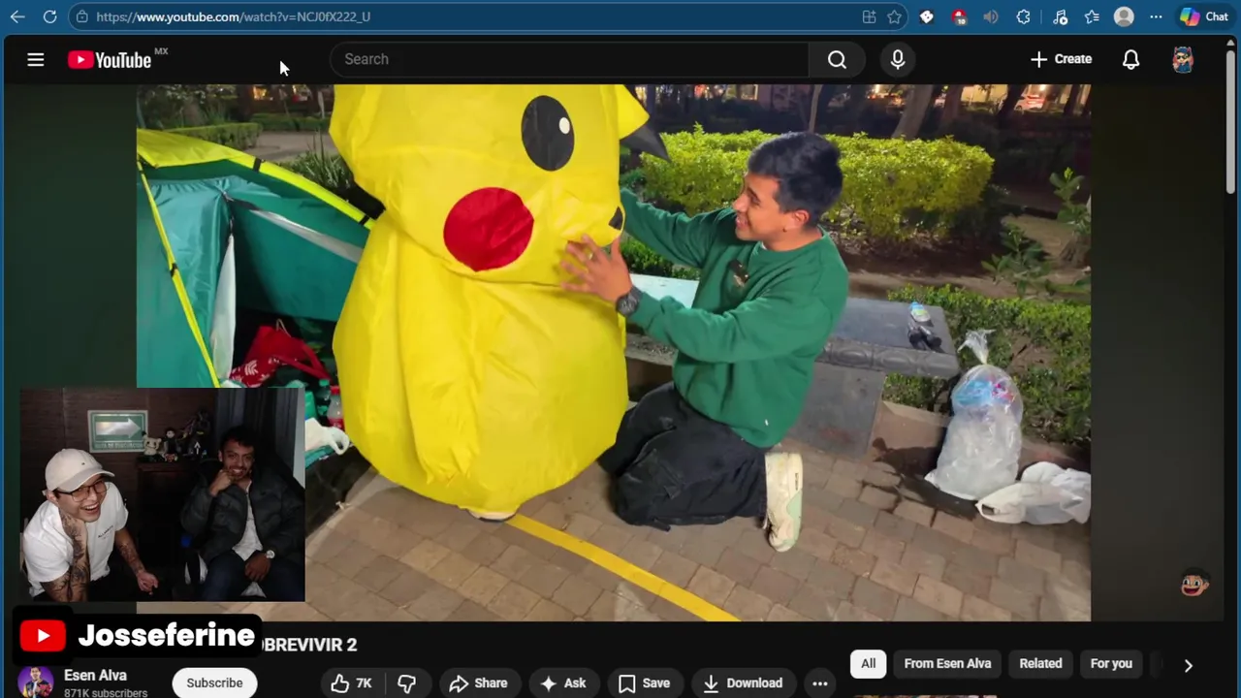
Task: Click the floating cartoon face icon
Action: point(1194,584)
